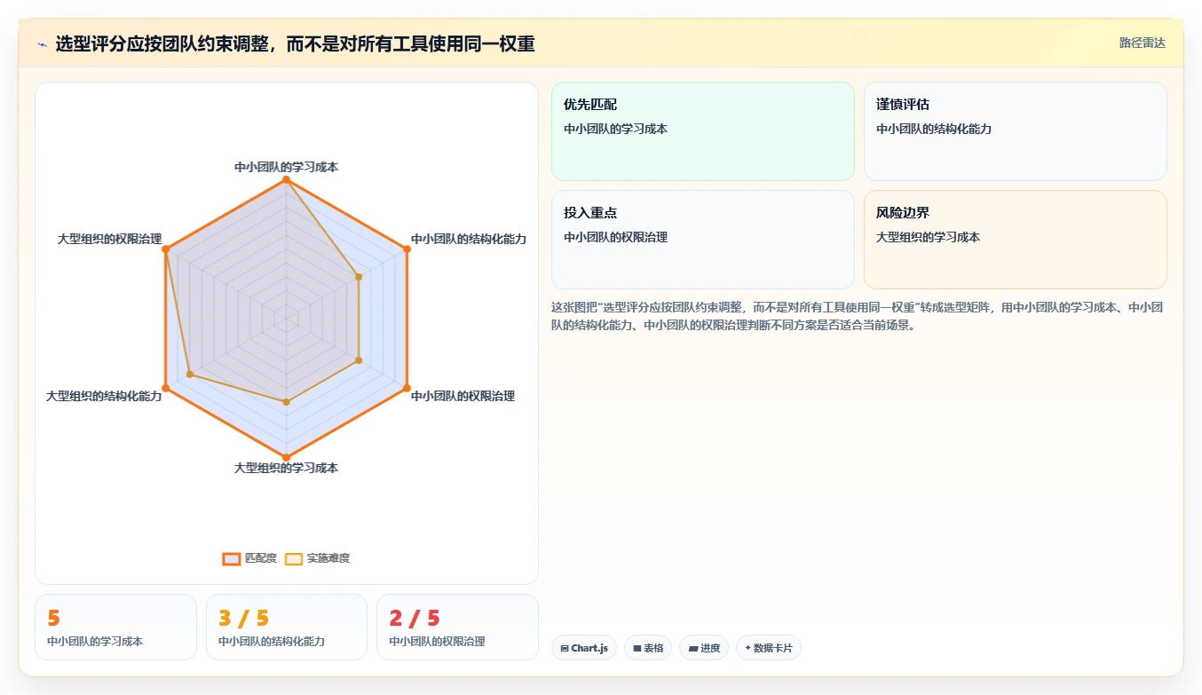
Task: Click 大型组织的学习成本 text in 风险边界 card
Action: (928, 237)
